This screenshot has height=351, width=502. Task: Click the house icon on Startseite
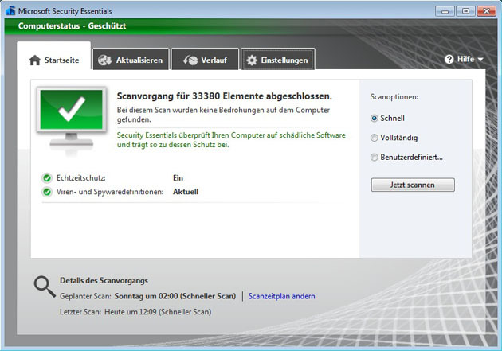pos(35,60)
